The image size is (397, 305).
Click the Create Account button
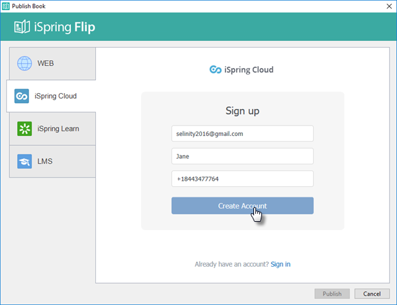242,206
